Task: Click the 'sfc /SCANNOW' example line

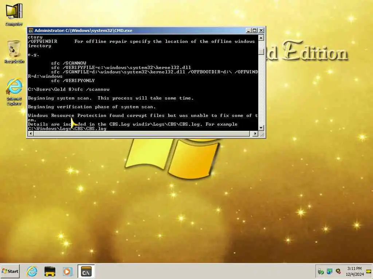Action: point(68,63)
